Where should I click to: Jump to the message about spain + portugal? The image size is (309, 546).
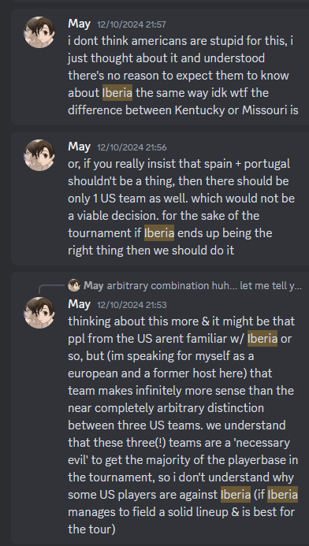[x=160, y=199]
